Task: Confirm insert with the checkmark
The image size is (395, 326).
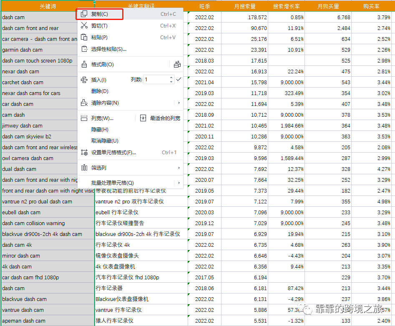Action: click(179, 79)
